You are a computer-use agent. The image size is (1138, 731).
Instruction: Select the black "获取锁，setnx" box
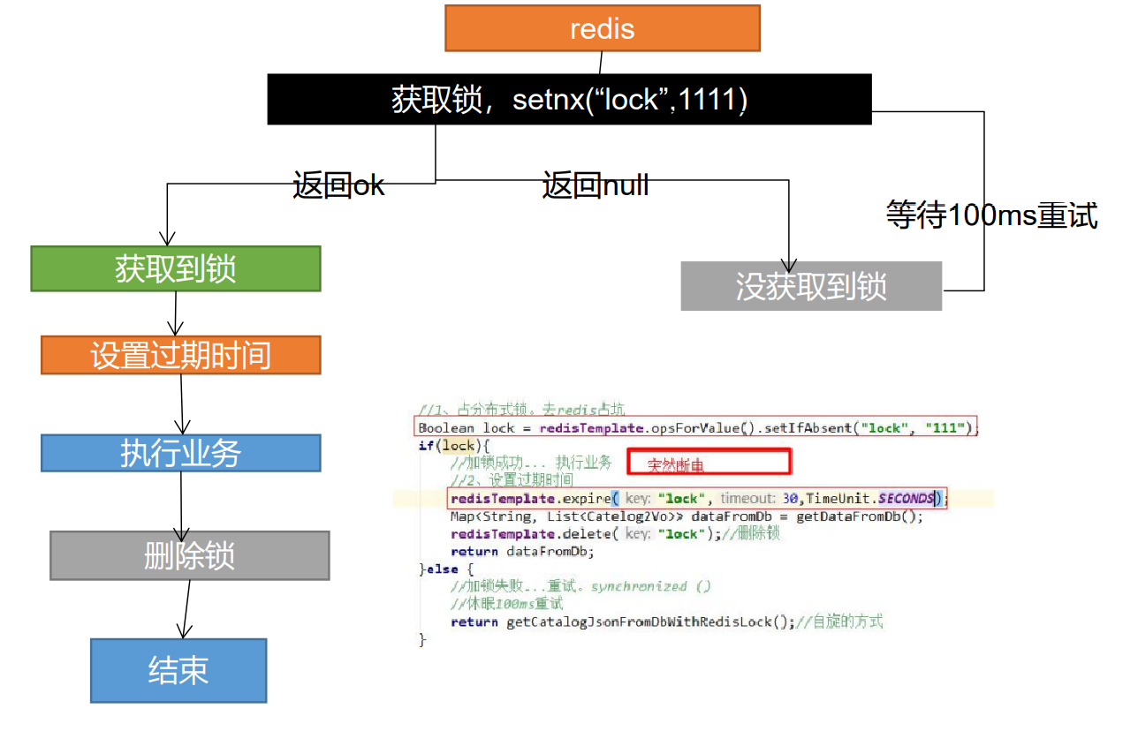[569, 100]
